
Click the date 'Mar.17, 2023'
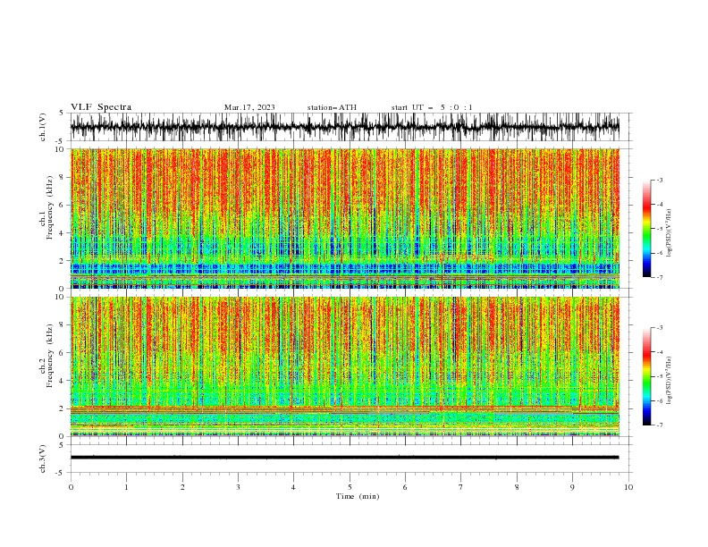click(x=249, y=107)
